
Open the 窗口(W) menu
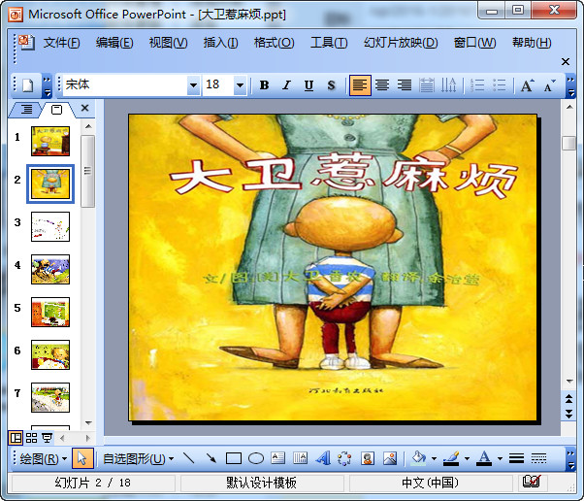475,43
